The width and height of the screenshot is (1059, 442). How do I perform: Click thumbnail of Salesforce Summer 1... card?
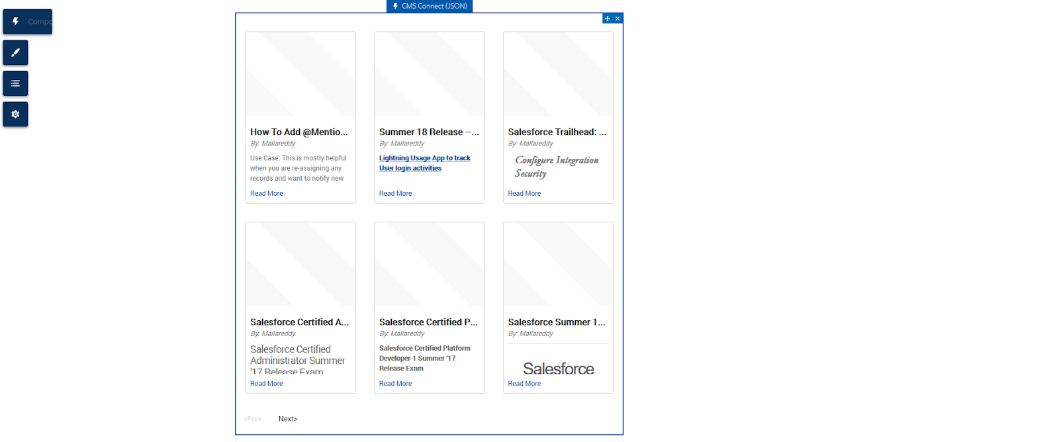(558, 264)
